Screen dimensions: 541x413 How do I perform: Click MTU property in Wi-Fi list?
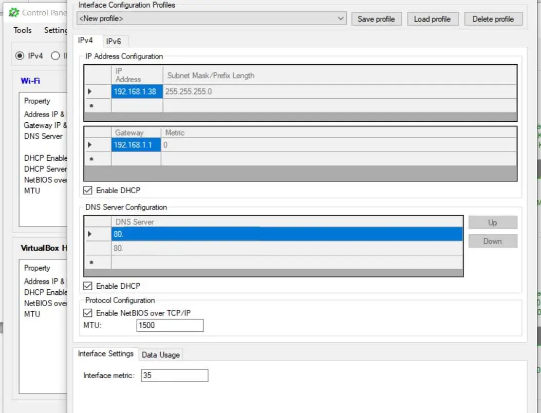coord(32,191)
